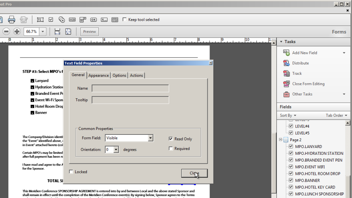Select the Barcode tool icon
Image resolution: width=352 pixels, height=198 pixels.
[x=115, y=20]
